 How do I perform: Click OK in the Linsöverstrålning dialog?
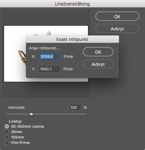coord(117,17)
